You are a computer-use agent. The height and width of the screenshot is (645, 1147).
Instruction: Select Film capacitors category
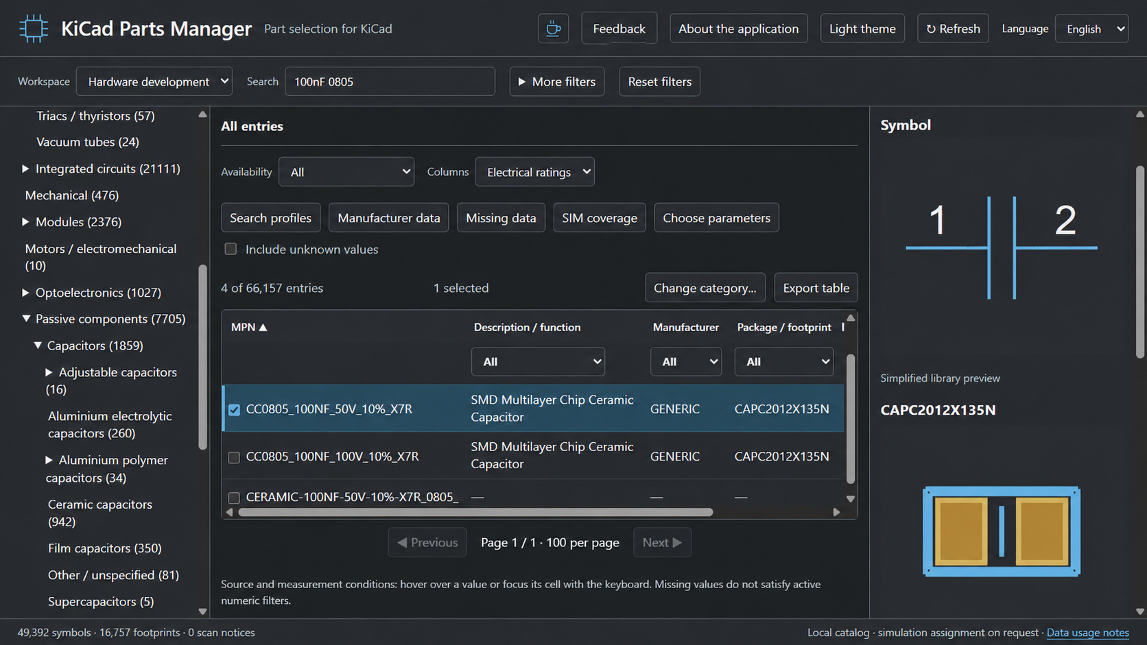tap(105, 548)
